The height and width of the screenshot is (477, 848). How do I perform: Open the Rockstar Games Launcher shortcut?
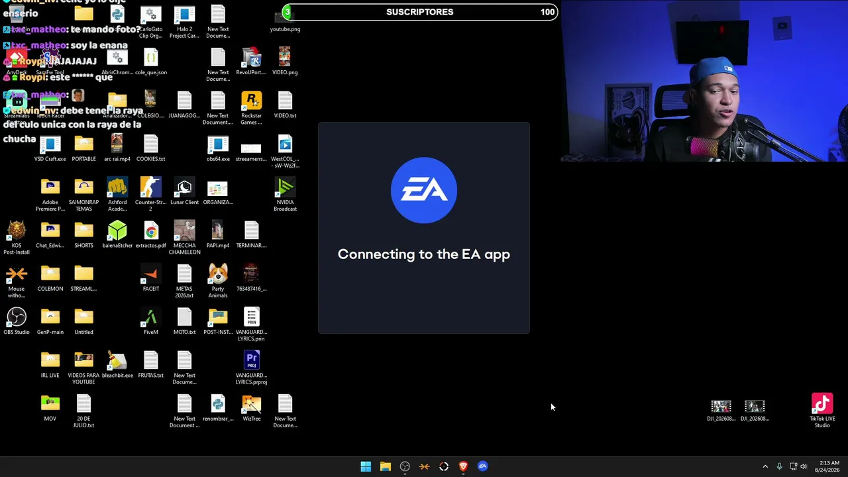pos(251,101)
